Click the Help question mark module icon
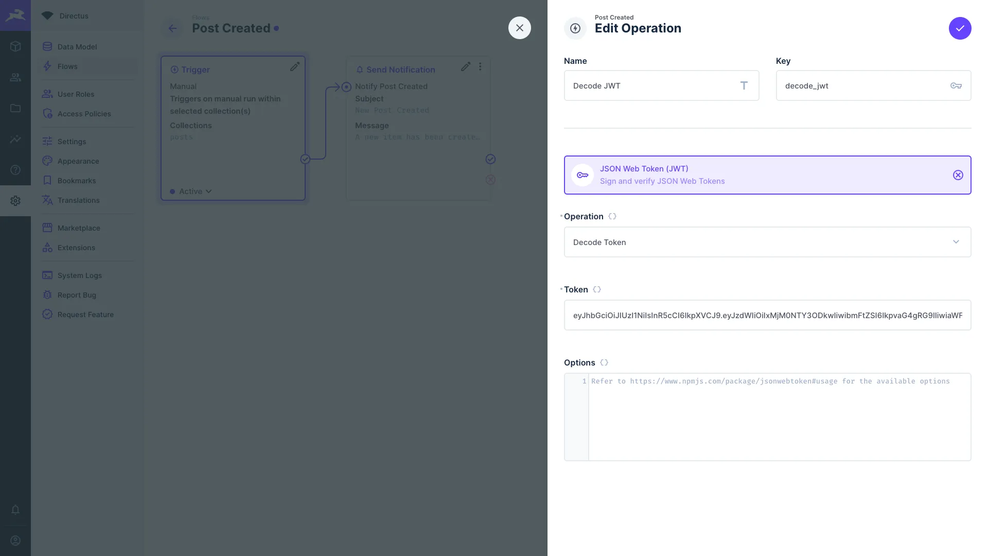The image size is (988, 556). click(15, 170)
